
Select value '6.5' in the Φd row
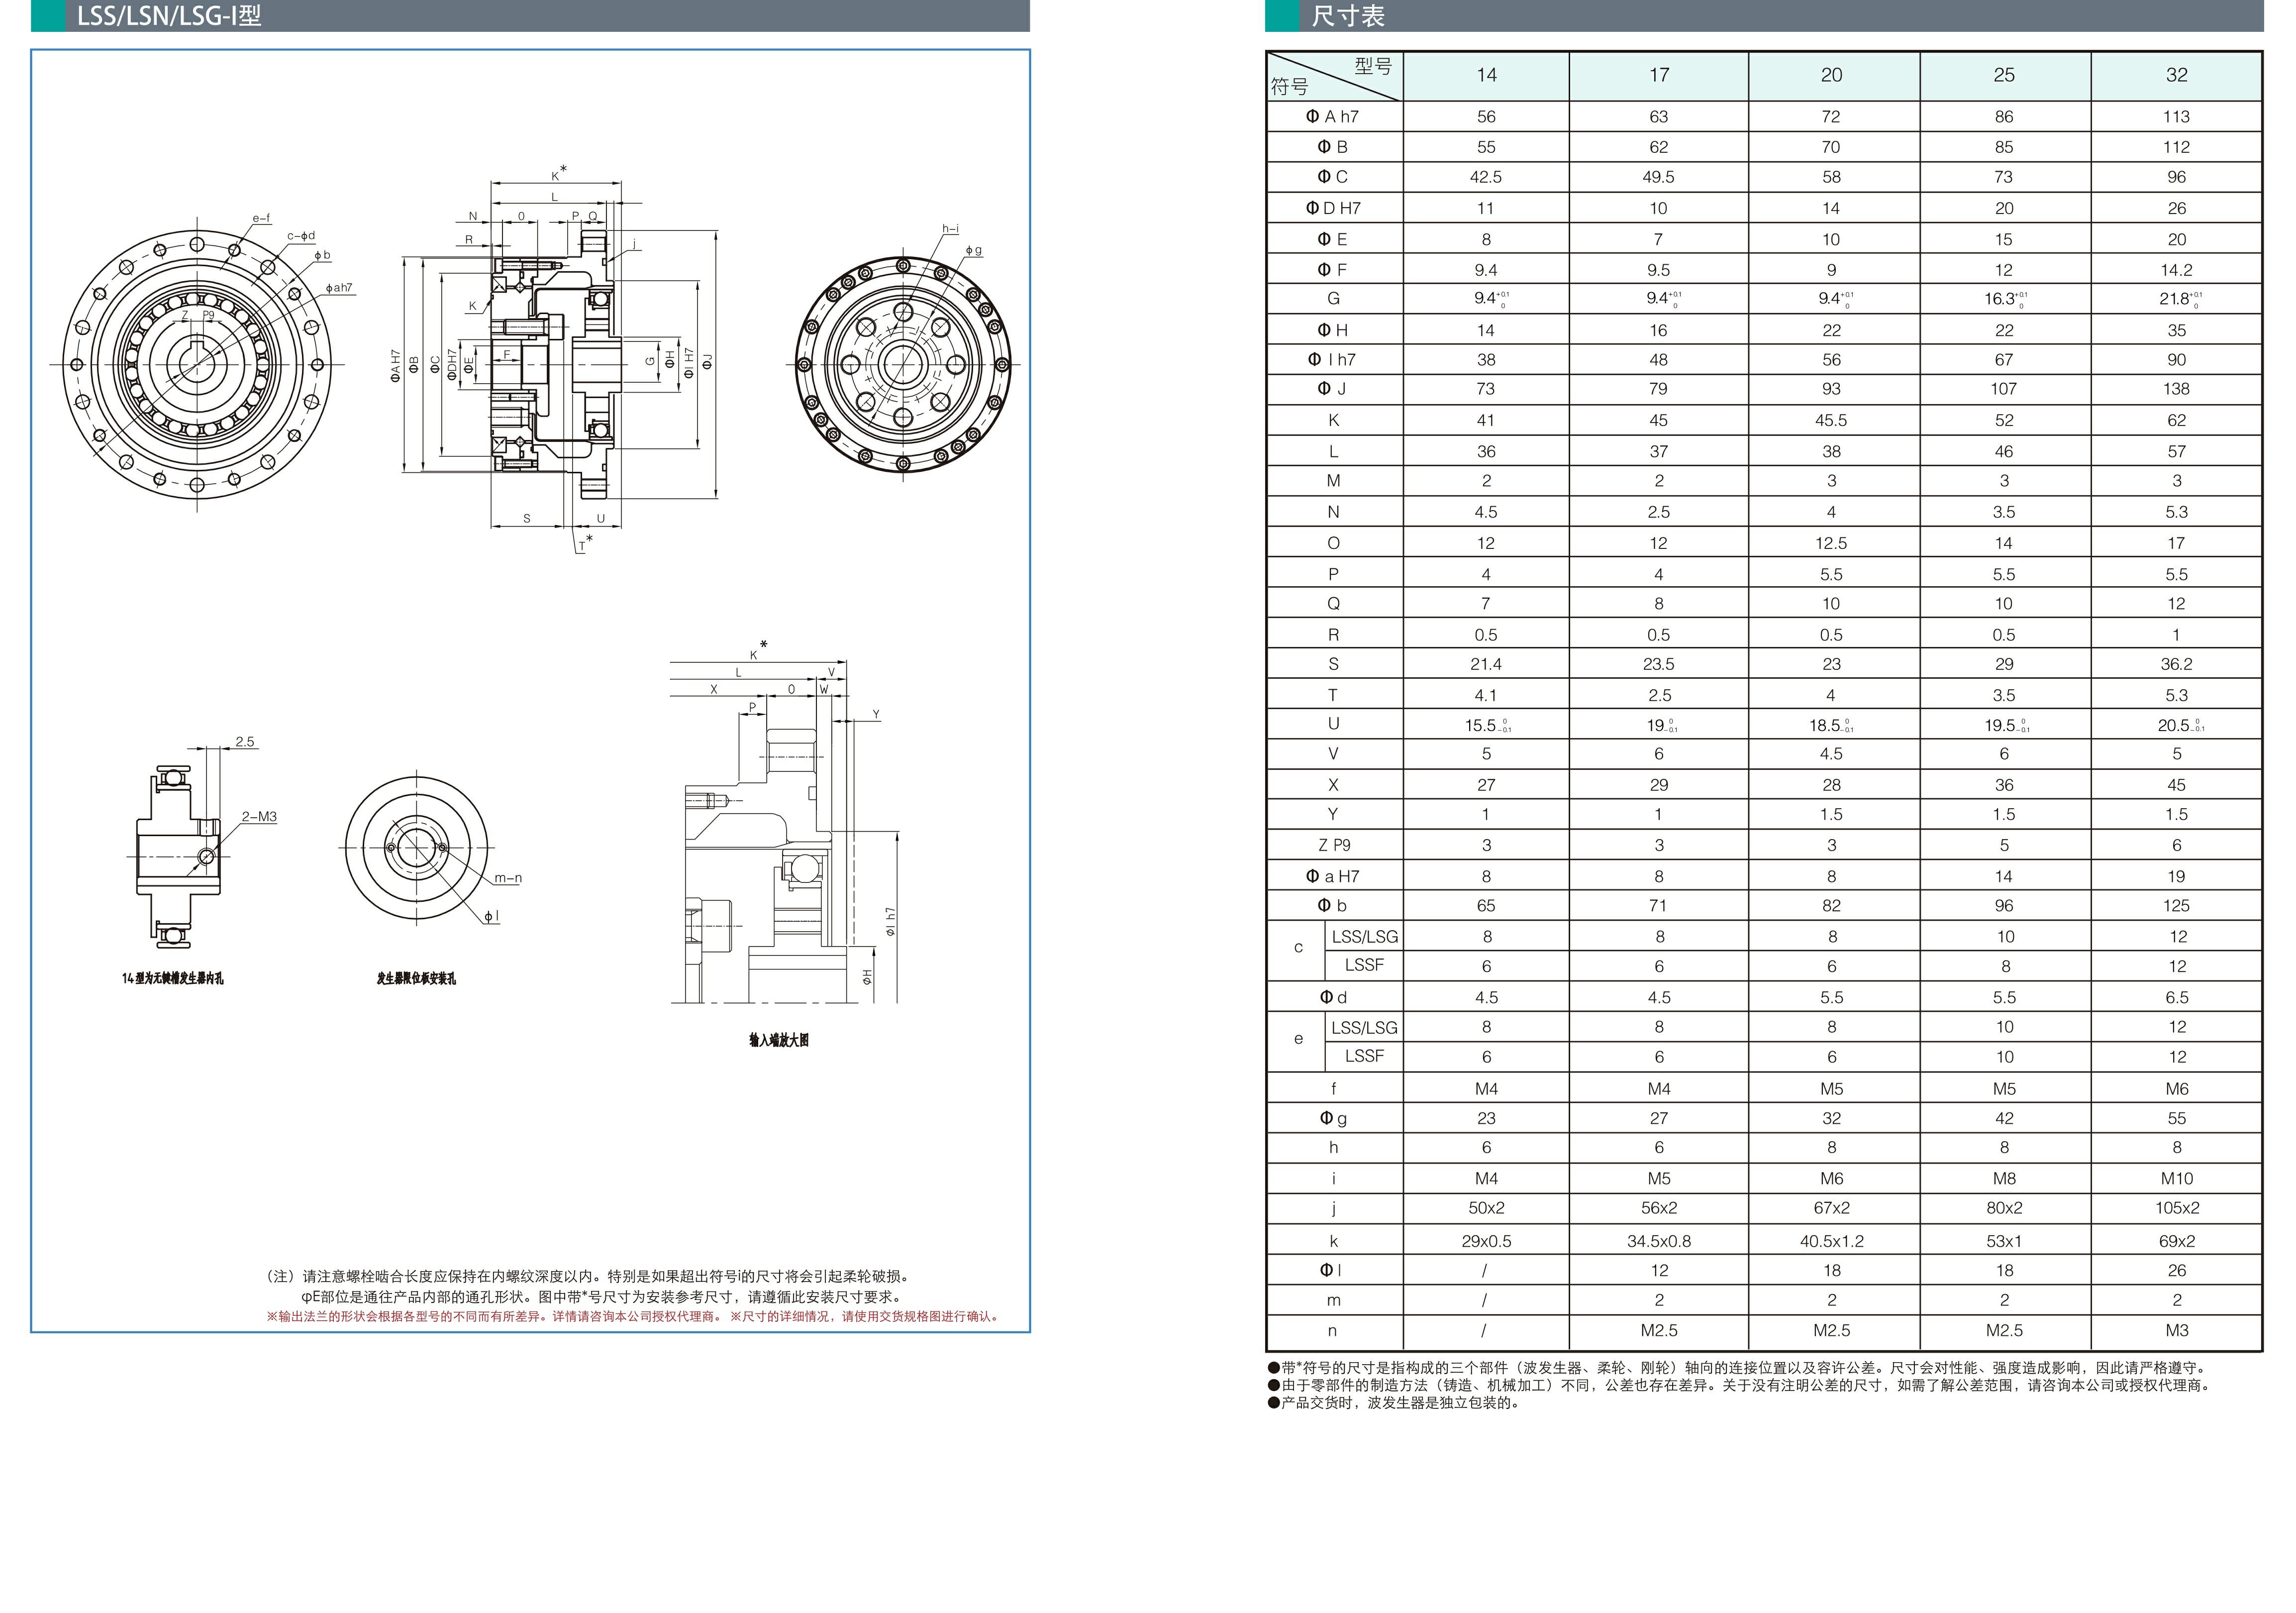2177,998
